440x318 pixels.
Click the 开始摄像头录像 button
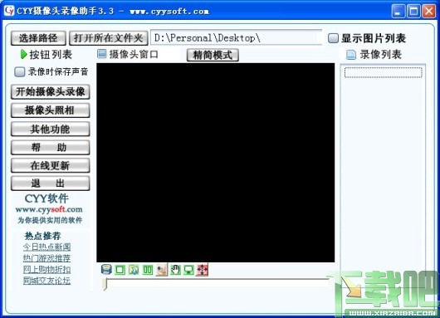[51, 92]
